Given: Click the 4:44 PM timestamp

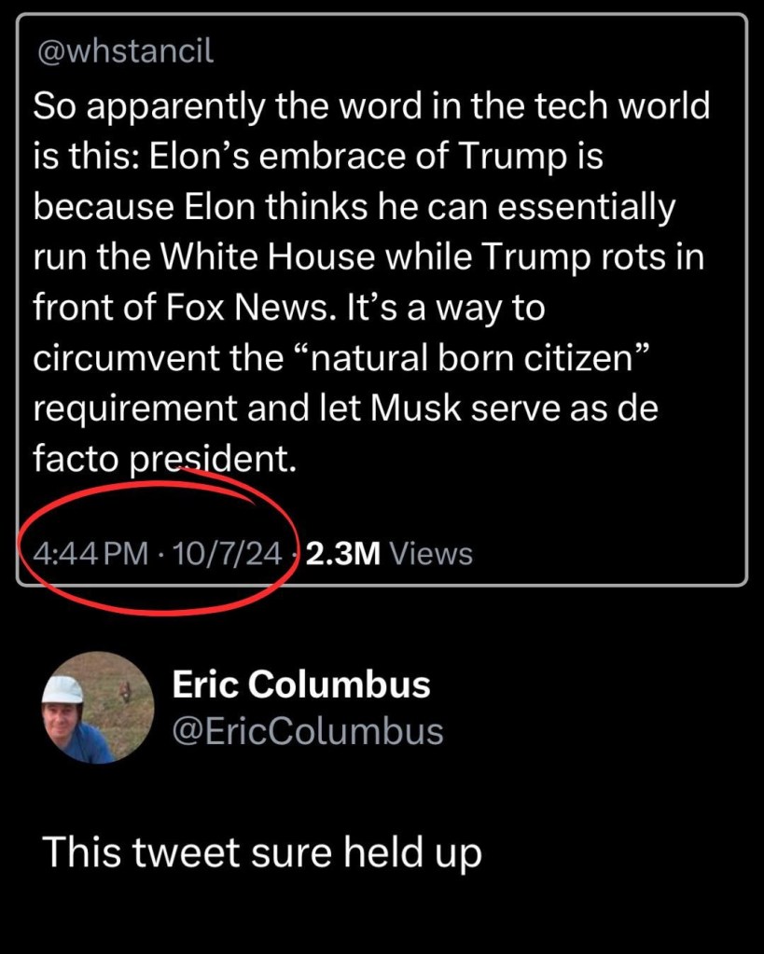Looking at the screenshot, I should click(90, 554).
